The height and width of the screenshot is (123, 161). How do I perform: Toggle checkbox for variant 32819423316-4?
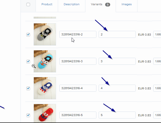pyautogui.click(x=28, y=88)
